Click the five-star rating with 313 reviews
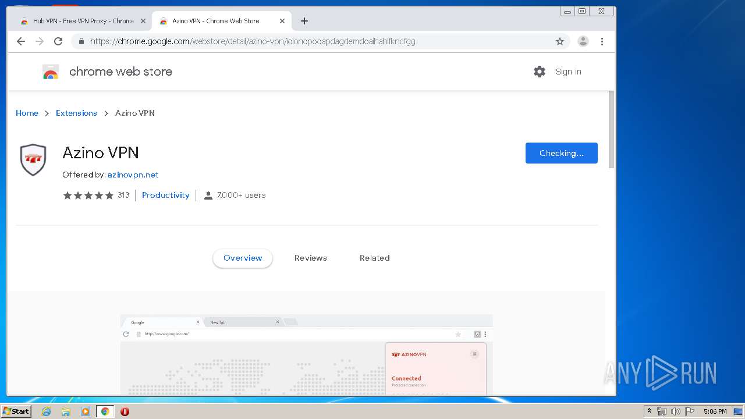 tap(96, 196)
